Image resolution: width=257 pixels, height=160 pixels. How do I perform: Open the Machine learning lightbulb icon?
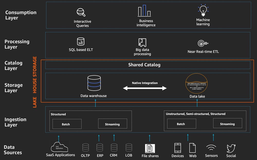(203, 10)
